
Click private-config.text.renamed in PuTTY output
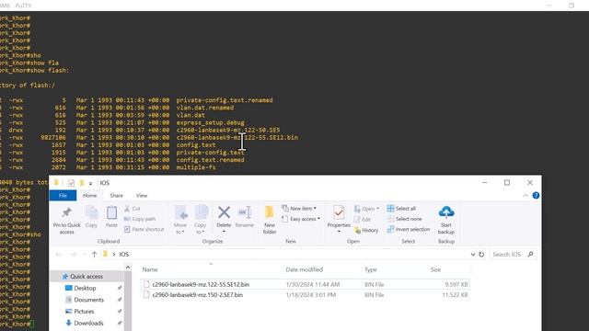coord(225,100)
